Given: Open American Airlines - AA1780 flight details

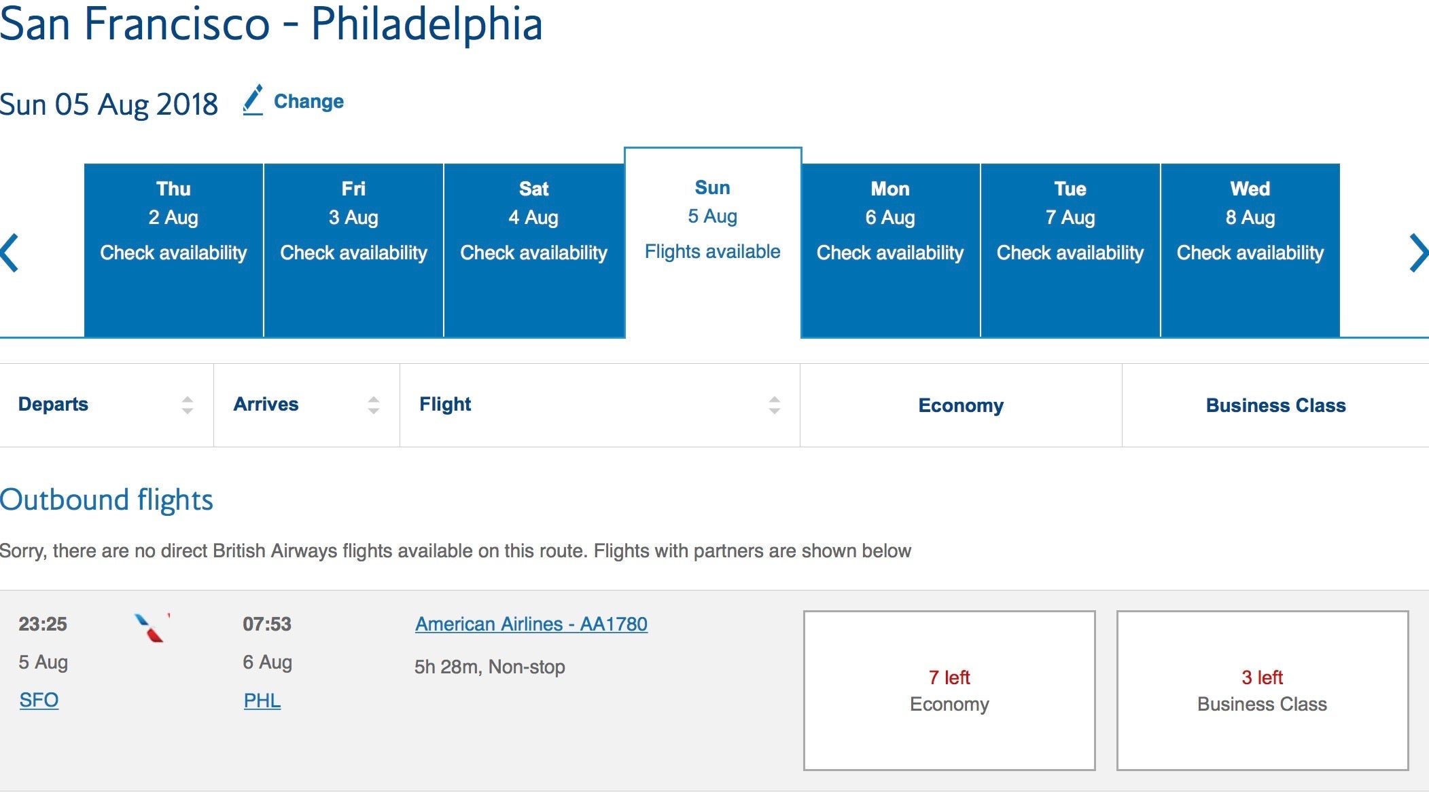Looking at the screenshot, I should (531, 624).
